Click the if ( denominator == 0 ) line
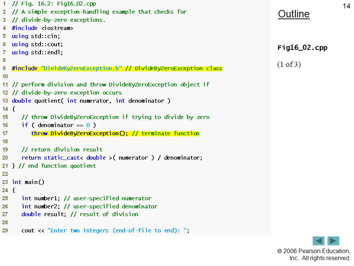Image resolution: width=354 pixels, height=266 pixels. point(59,125)
